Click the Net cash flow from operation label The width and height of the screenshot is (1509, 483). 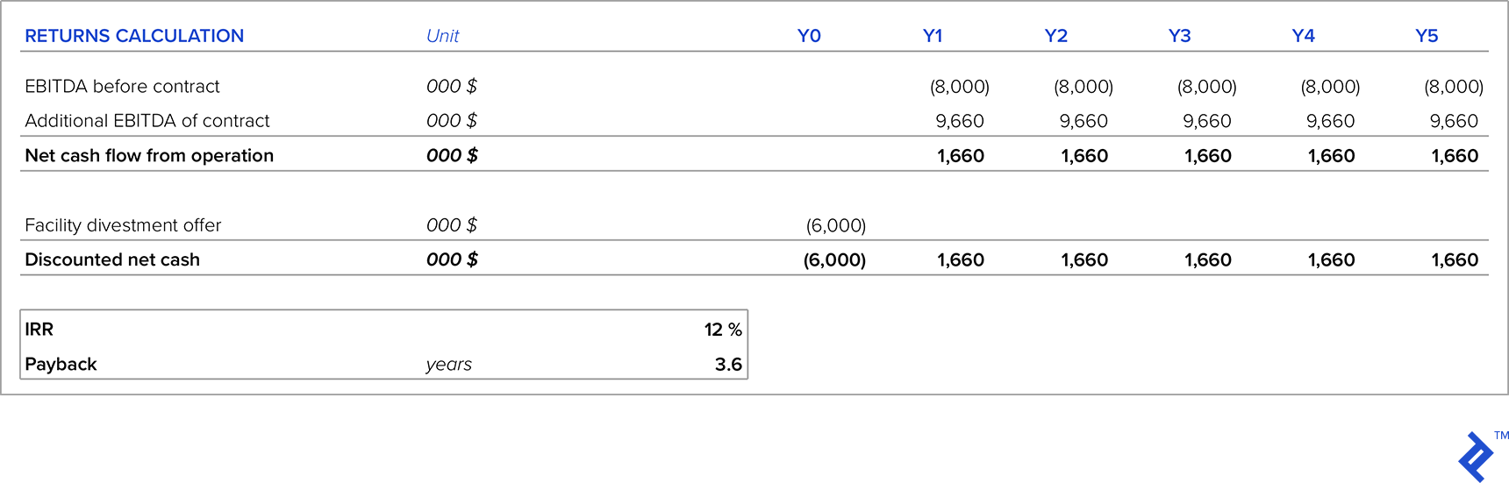(149, 155)
